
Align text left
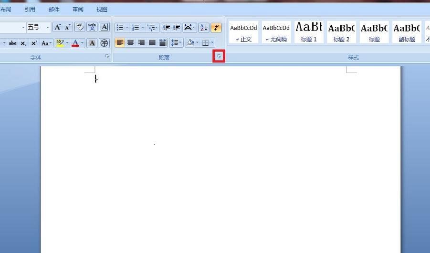[x=120, y=42]
